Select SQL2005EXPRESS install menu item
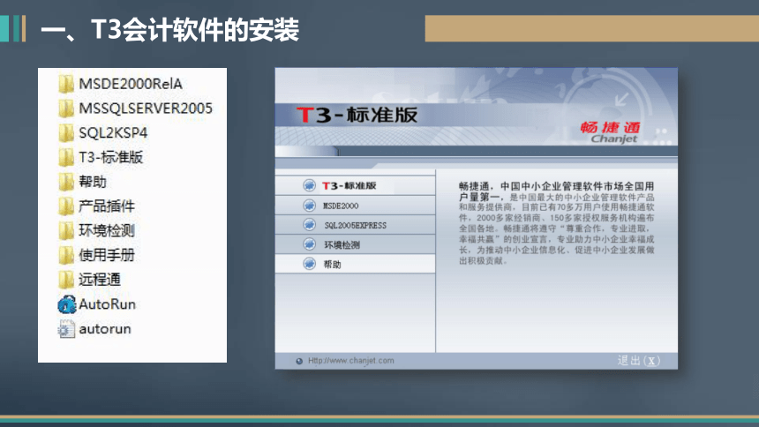Viewport: 759px width, 427px height. 356,225
